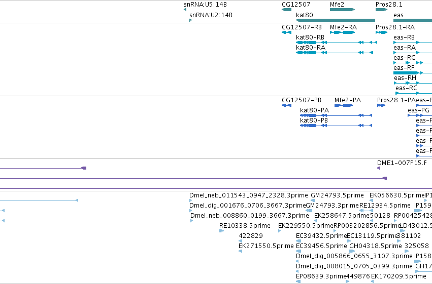Image resolution: width=432 pixels, height=284 pixels.
Task: Select the eas-RF transcript
Action: pos(413,73)
